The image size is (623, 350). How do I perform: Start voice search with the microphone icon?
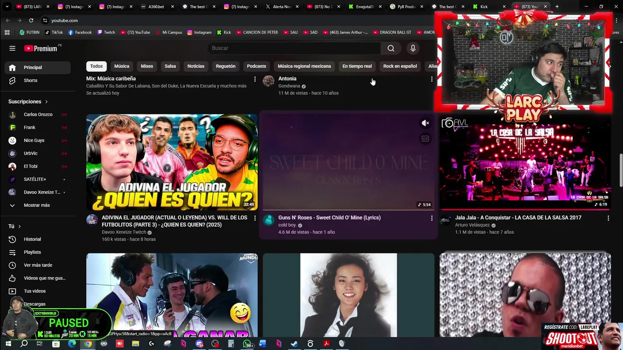tap(413, 48)
